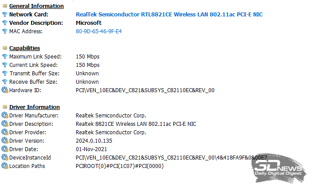Click the Hardware ID value text
Viewport: 313px width, 191px height.
point(145,90)
